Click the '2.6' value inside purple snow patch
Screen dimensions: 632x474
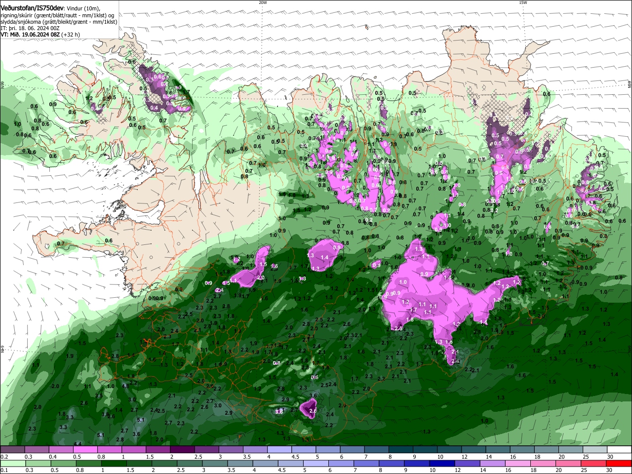click(313, 411)
